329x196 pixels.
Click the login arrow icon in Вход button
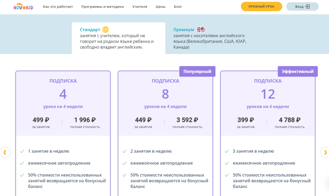[x=308, y=7]
